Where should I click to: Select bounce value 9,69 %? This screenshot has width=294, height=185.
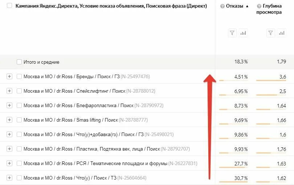(241, 120)
